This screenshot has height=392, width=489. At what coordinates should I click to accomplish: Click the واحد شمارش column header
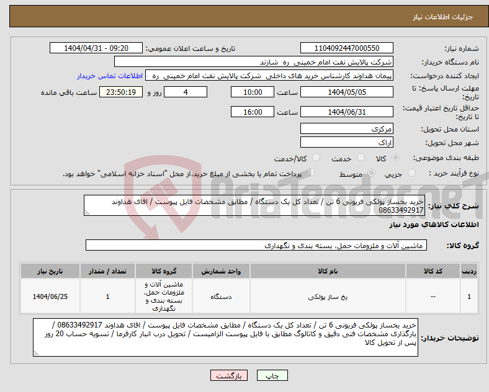pos(221,271)
